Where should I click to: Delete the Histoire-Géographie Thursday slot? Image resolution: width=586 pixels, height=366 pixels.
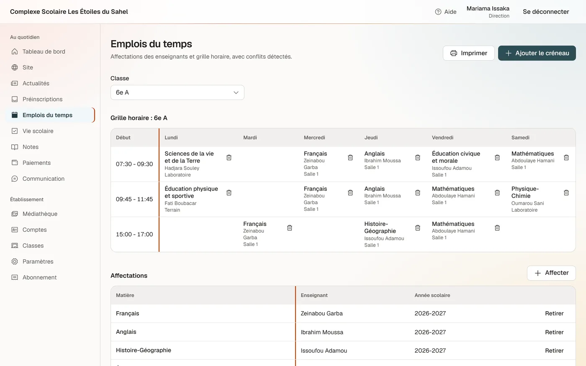[x=418, y=228]
